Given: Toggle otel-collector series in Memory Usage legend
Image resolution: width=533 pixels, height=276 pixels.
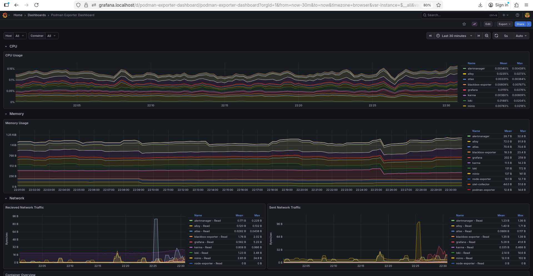Looking at the screenshot, I should pos(481,184).
